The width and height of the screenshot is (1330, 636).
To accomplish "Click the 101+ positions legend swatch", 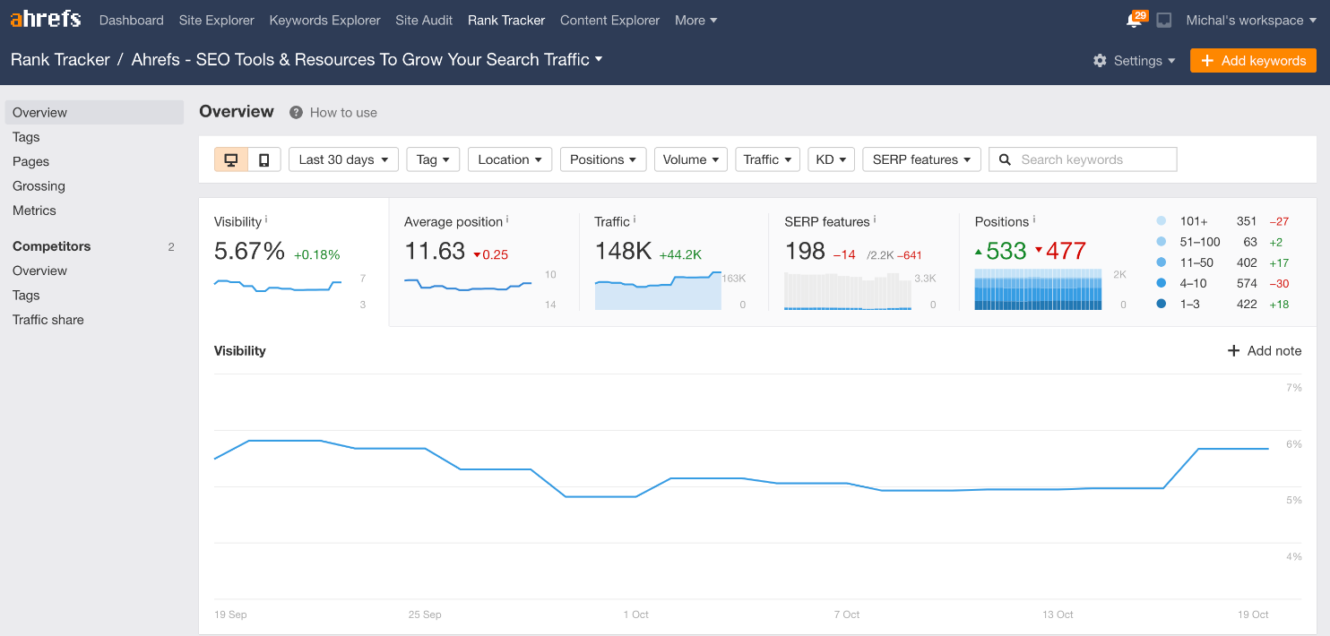I will pyautogui.click(x=1162, y=220).
